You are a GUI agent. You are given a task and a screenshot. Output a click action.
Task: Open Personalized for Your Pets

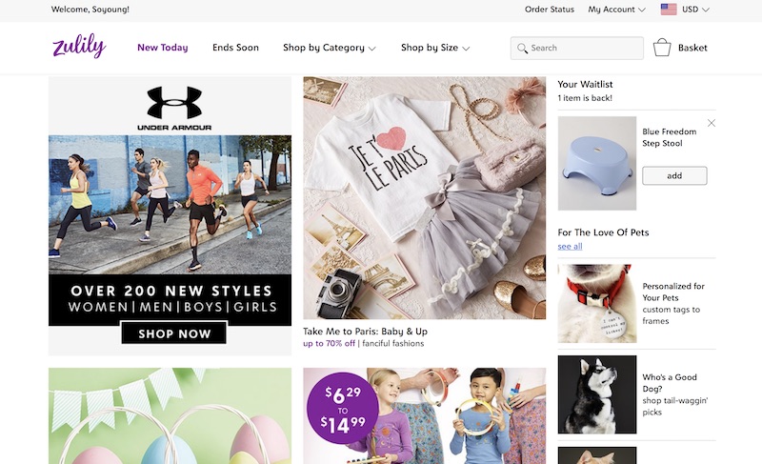coord(673,292)
